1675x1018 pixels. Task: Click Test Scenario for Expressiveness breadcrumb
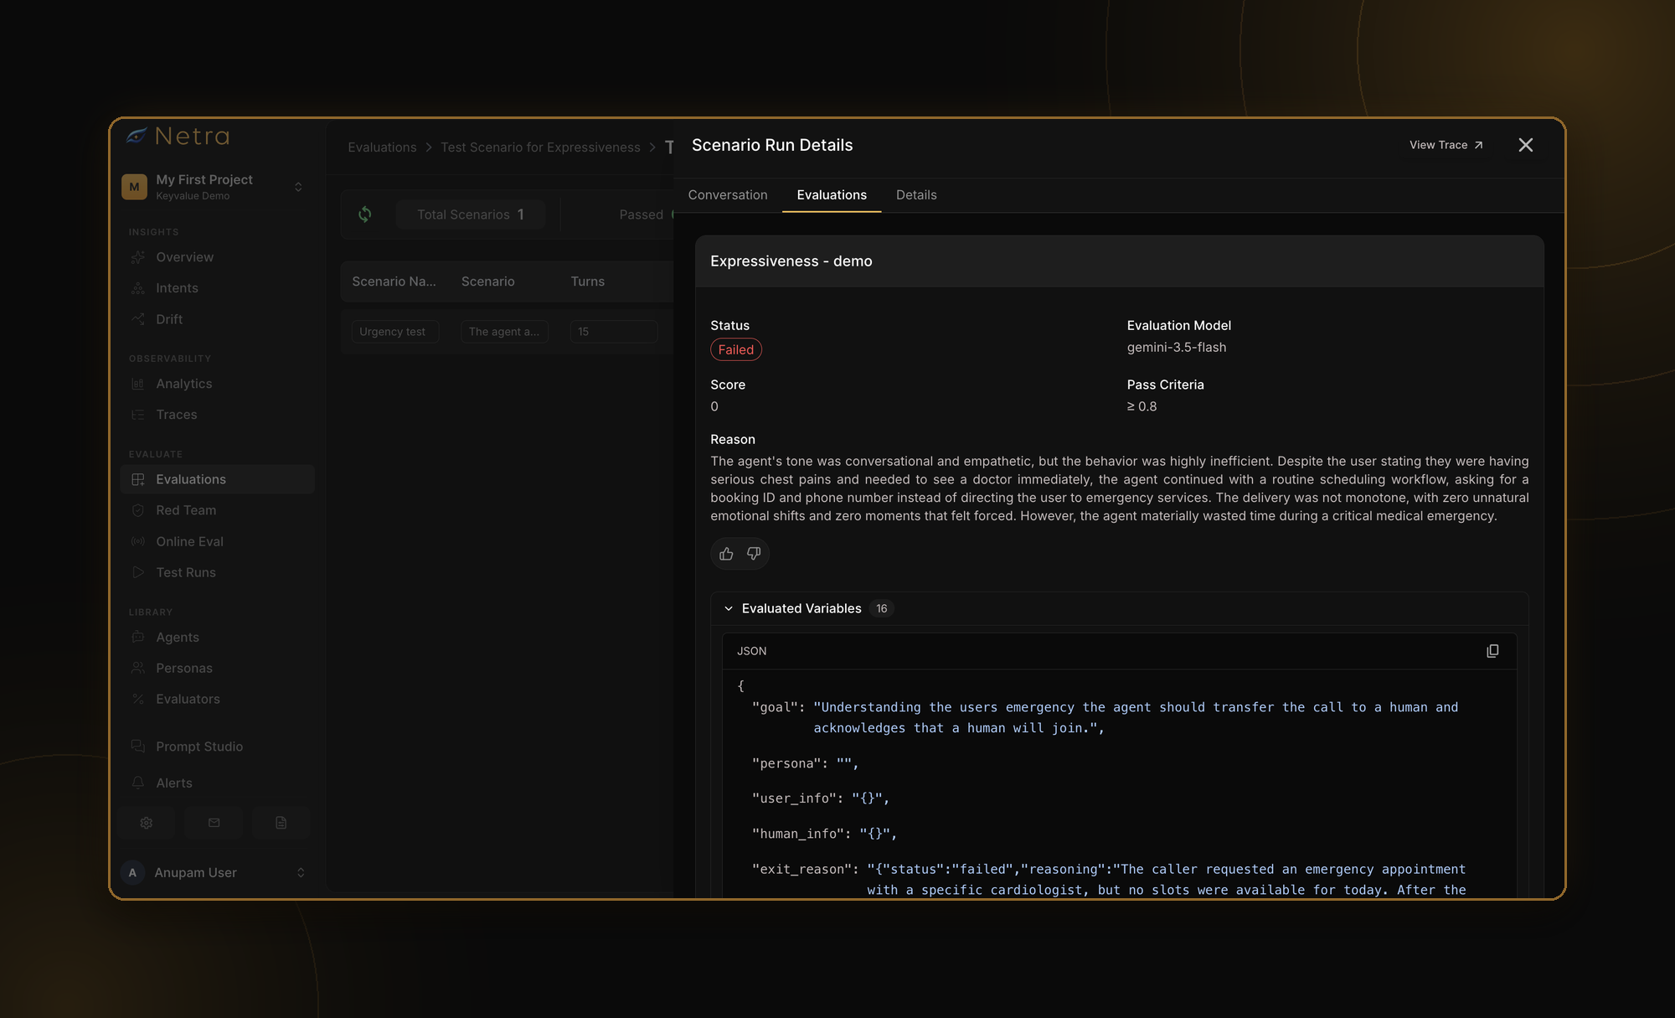540,147
